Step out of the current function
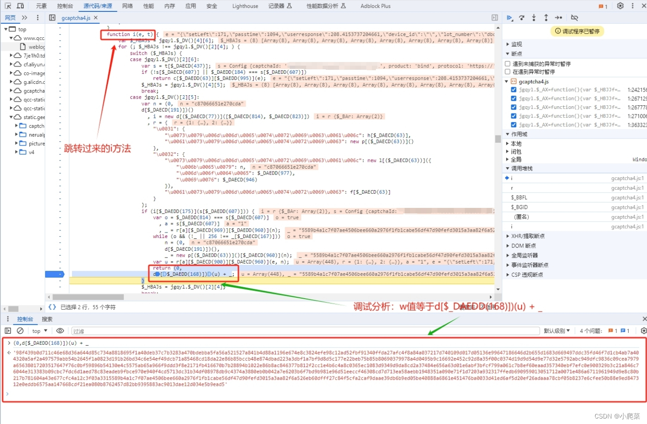Screen dimensions: 647x424 pyautogui.click(x=546, y=18)
